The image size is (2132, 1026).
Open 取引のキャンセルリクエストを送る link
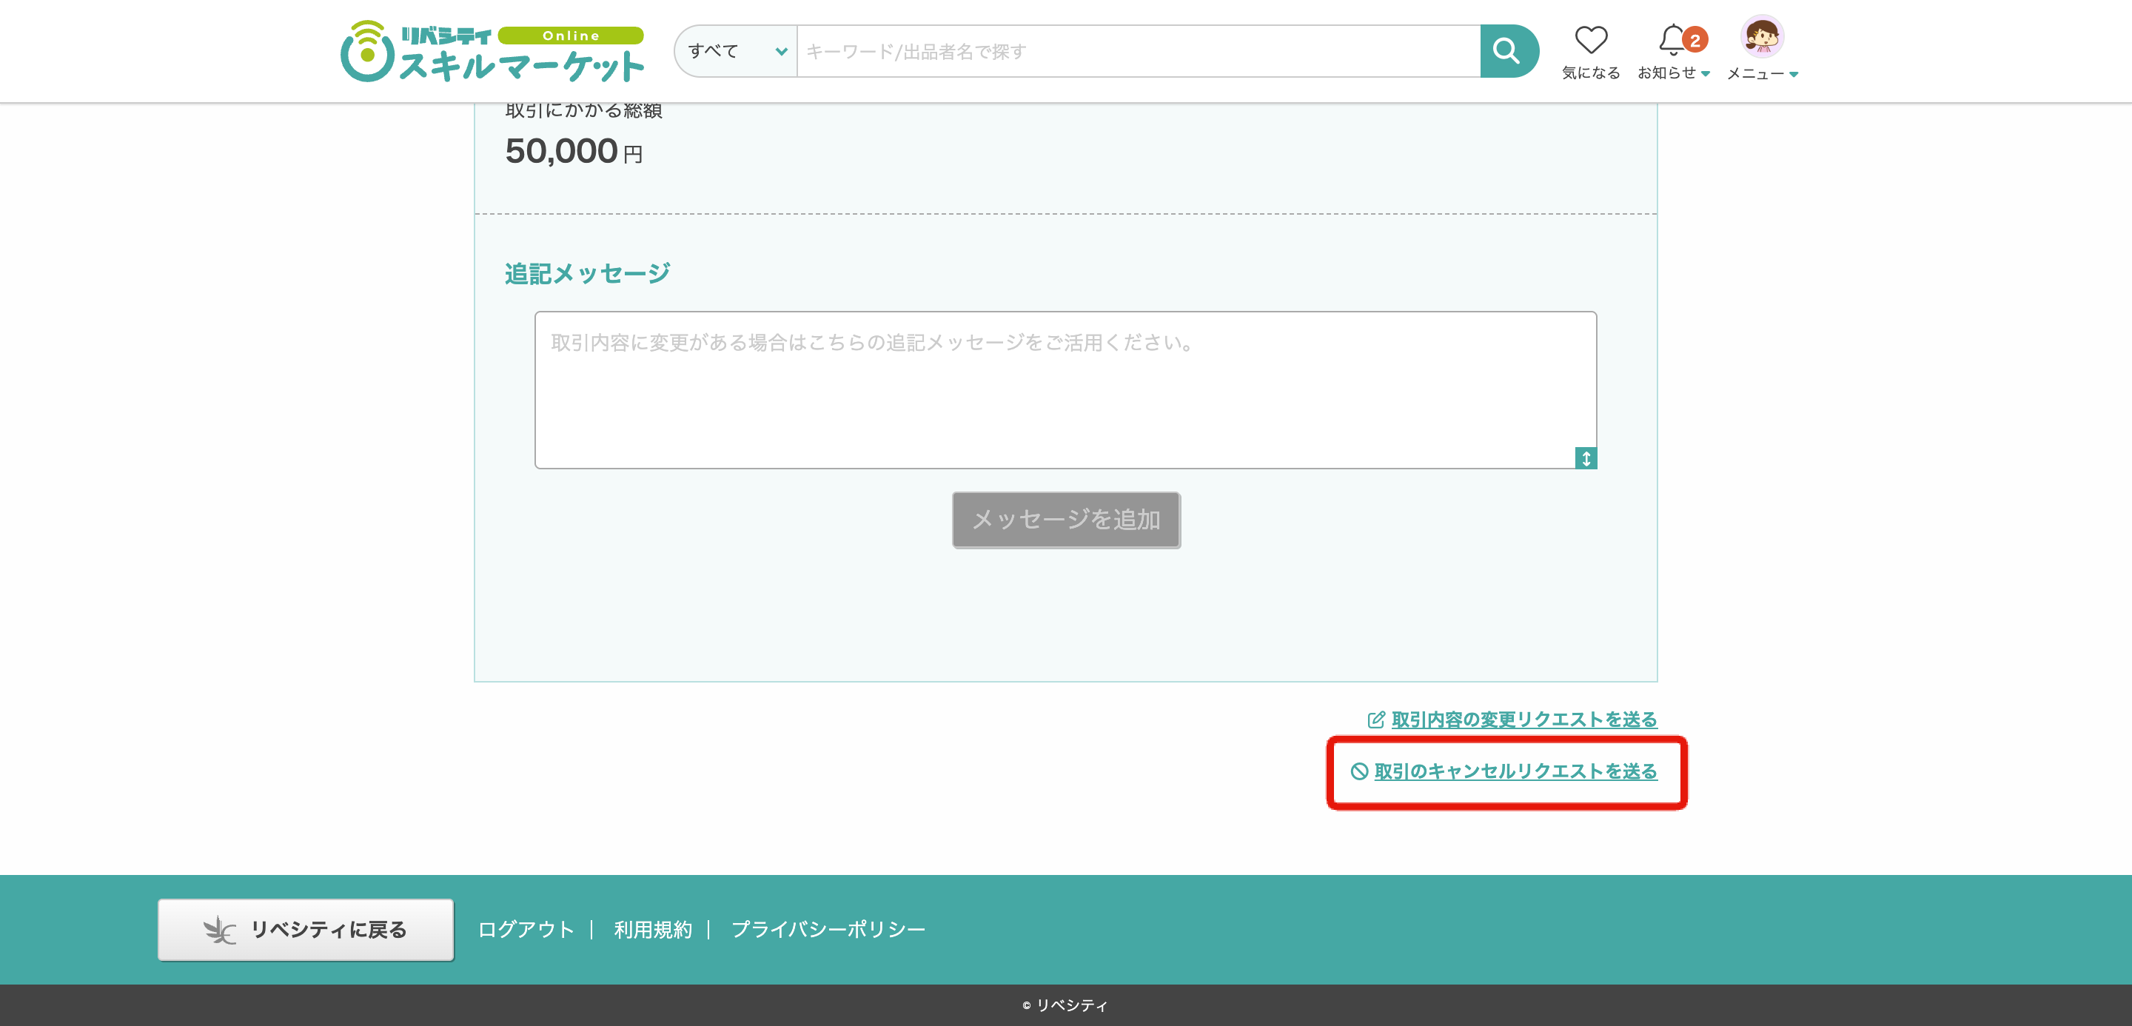[x=1515, y=771]
